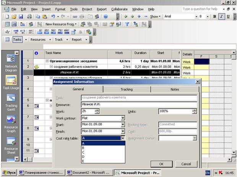Switch to the Tracking tab

127,89
